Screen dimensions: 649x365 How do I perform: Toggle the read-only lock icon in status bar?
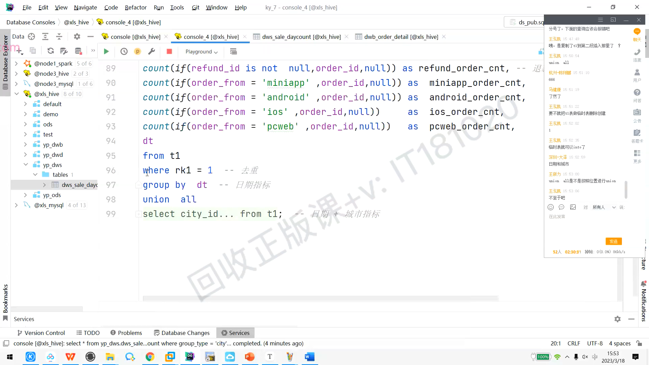(x=639, y=343)
